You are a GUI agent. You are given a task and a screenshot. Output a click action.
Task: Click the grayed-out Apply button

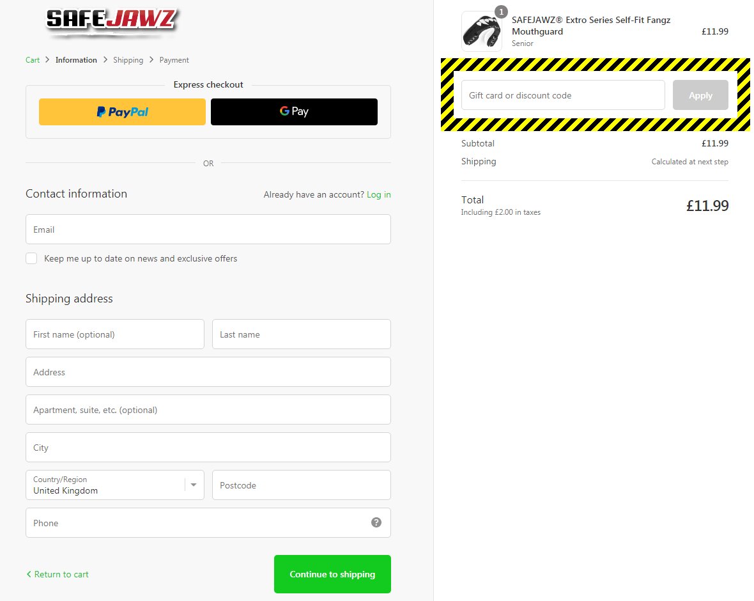pyautogui.click(x=700, y=95)
